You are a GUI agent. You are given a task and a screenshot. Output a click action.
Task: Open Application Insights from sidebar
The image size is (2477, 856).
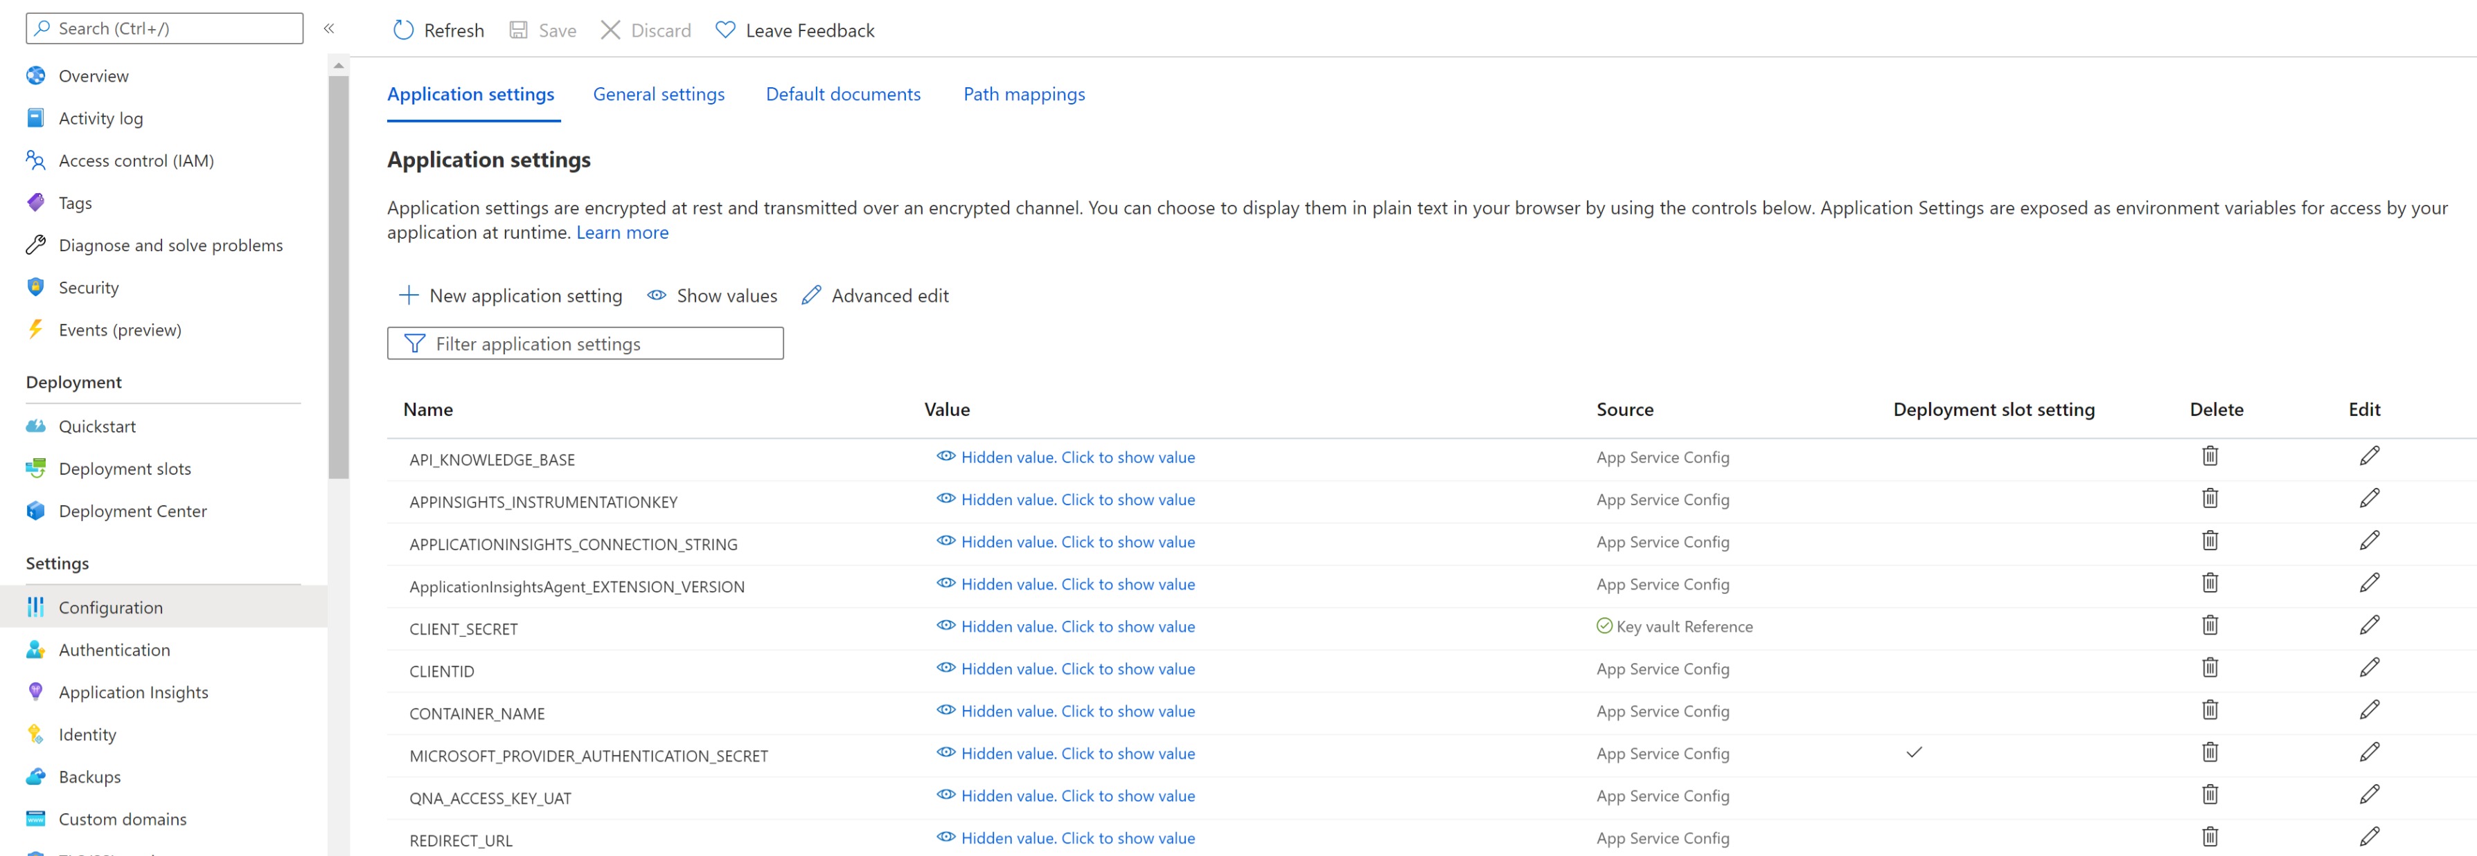point(133,692)
